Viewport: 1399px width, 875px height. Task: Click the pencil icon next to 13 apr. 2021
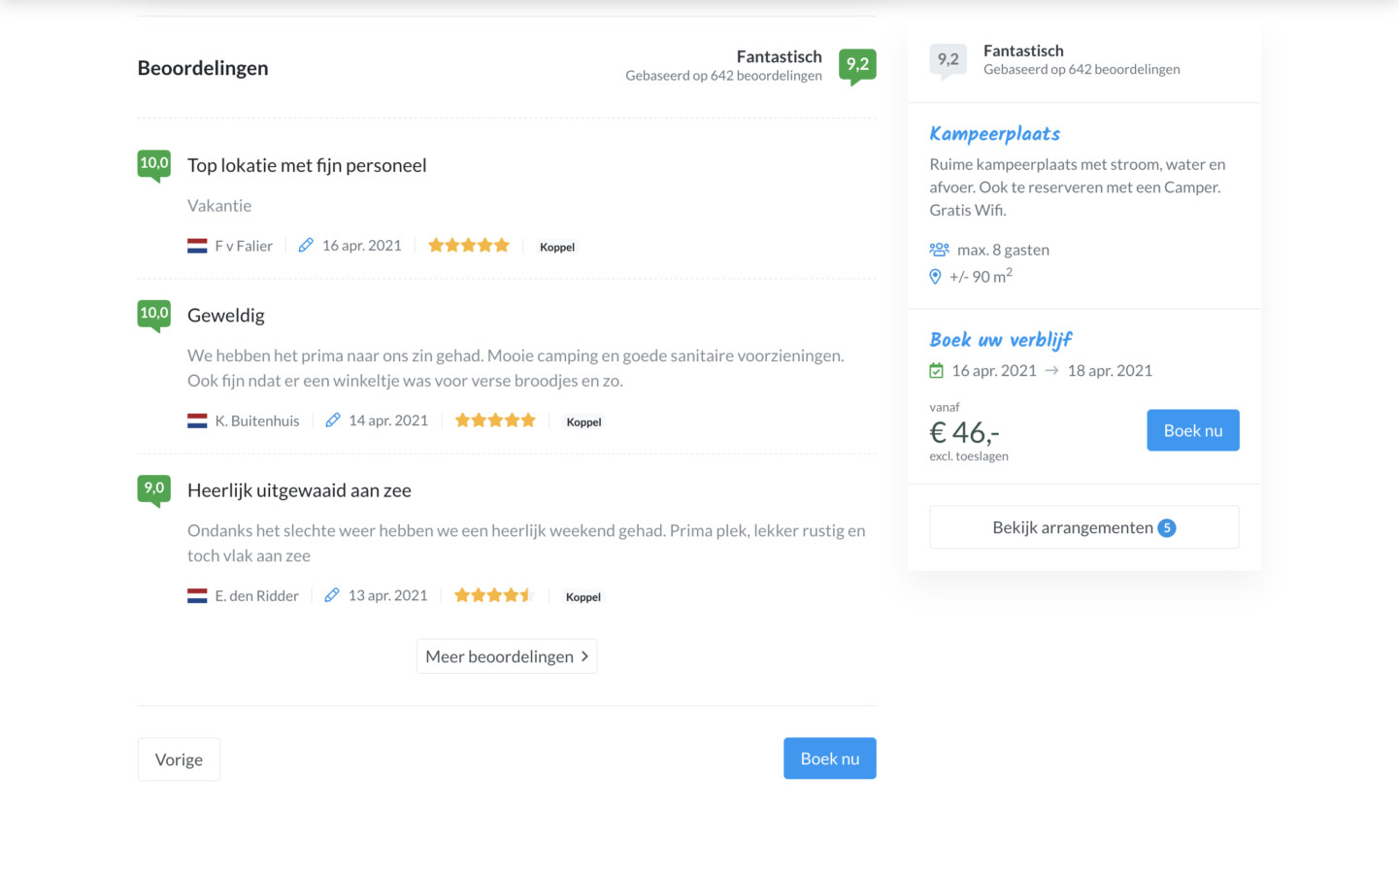[x=332, y=595]
